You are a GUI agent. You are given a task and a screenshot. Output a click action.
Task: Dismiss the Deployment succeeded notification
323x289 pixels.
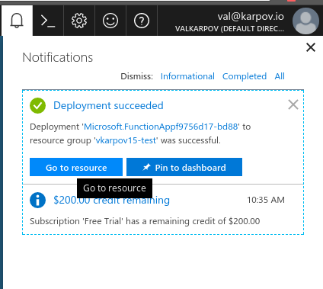293,104
